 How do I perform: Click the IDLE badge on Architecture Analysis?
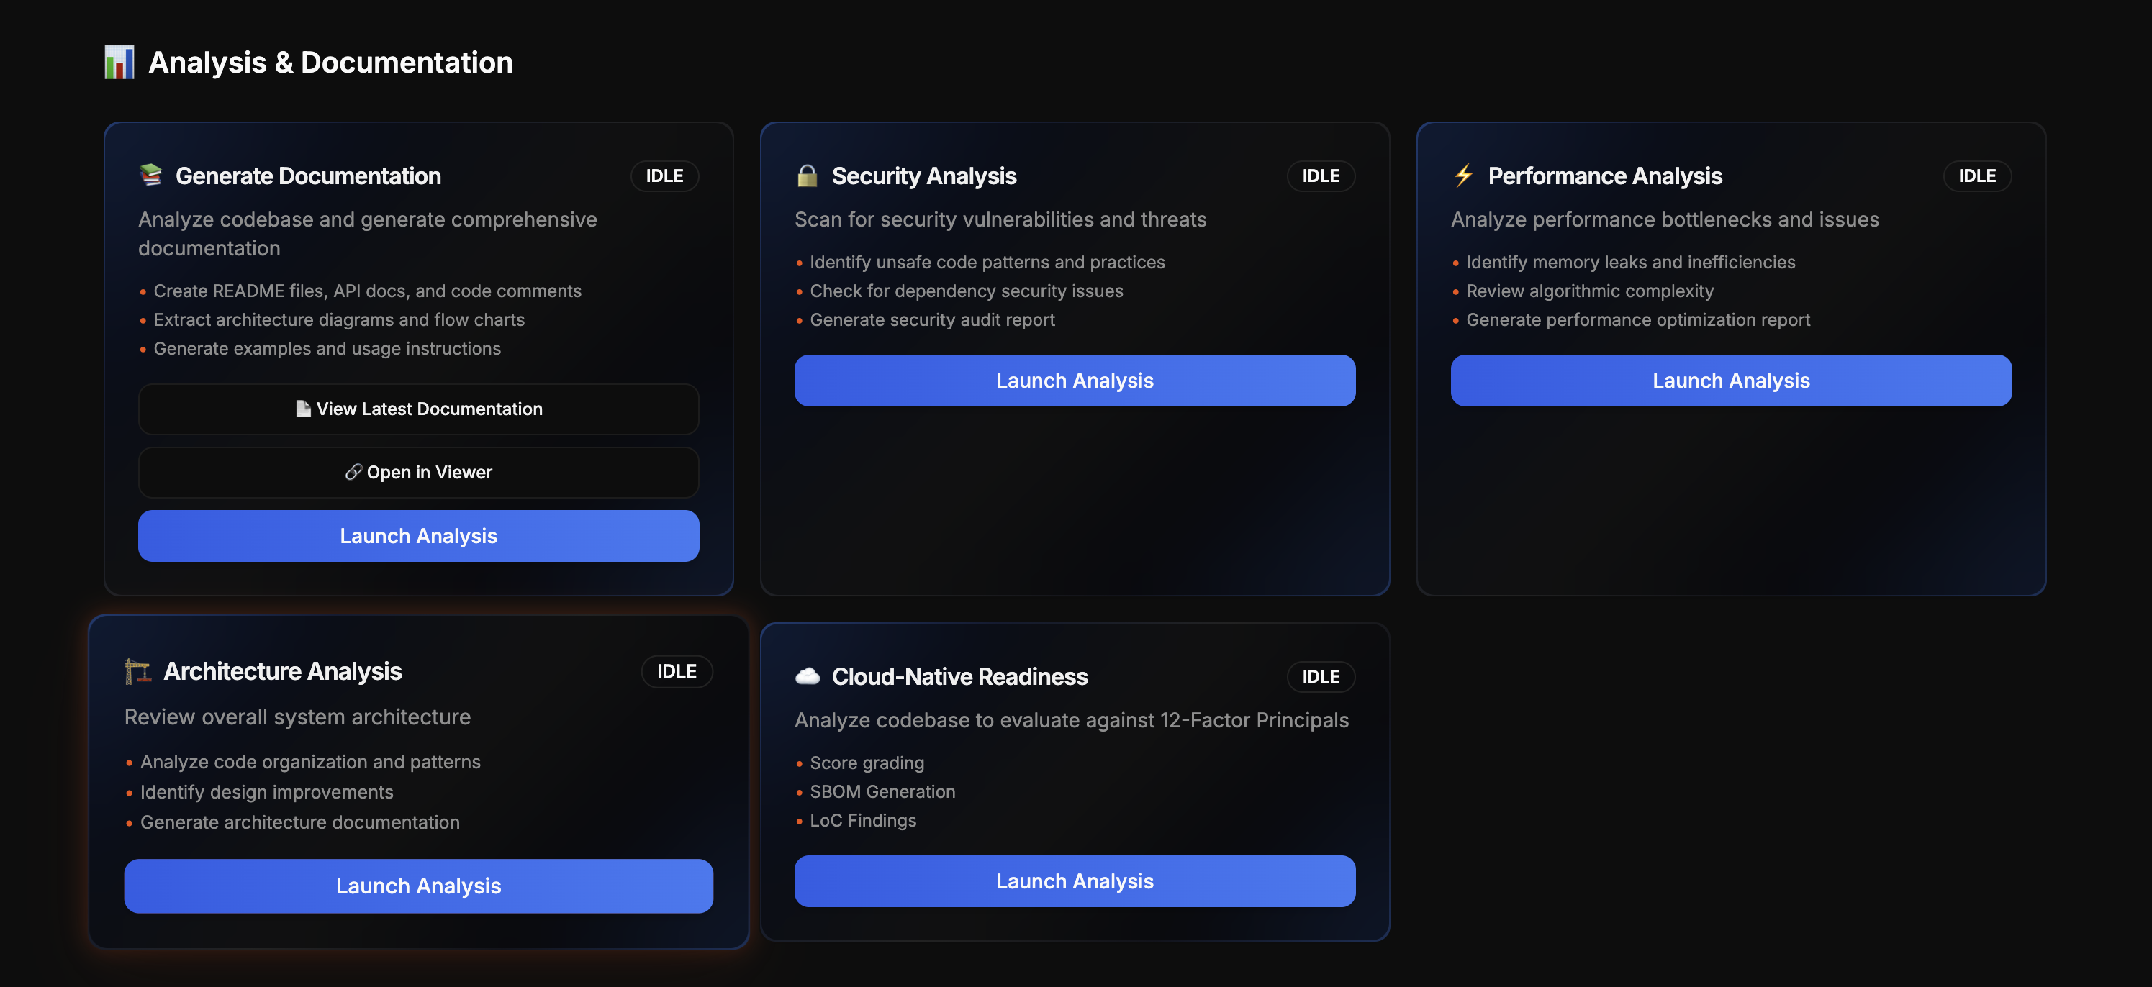click(x=677, y=670)
